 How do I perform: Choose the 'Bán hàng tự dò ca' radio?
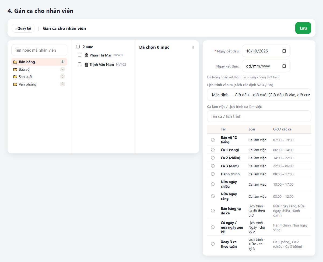(x=213, y=211)
